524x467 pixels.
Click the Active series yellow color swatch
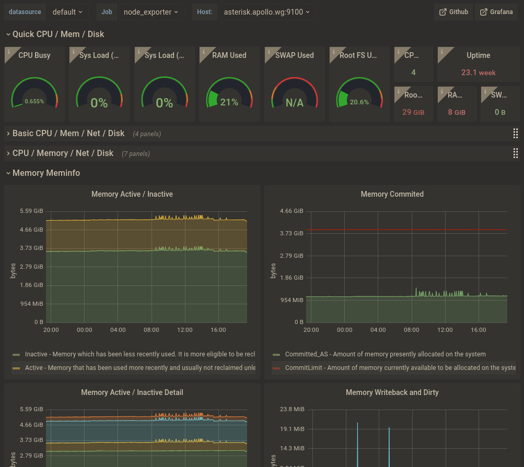point(16,368)
